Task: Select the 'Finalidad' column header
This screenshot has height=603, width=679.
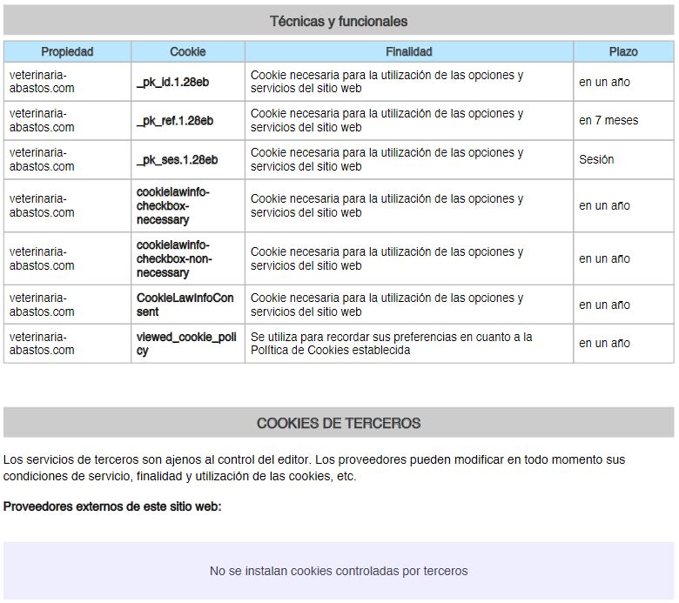Action: tap(409, 51)
